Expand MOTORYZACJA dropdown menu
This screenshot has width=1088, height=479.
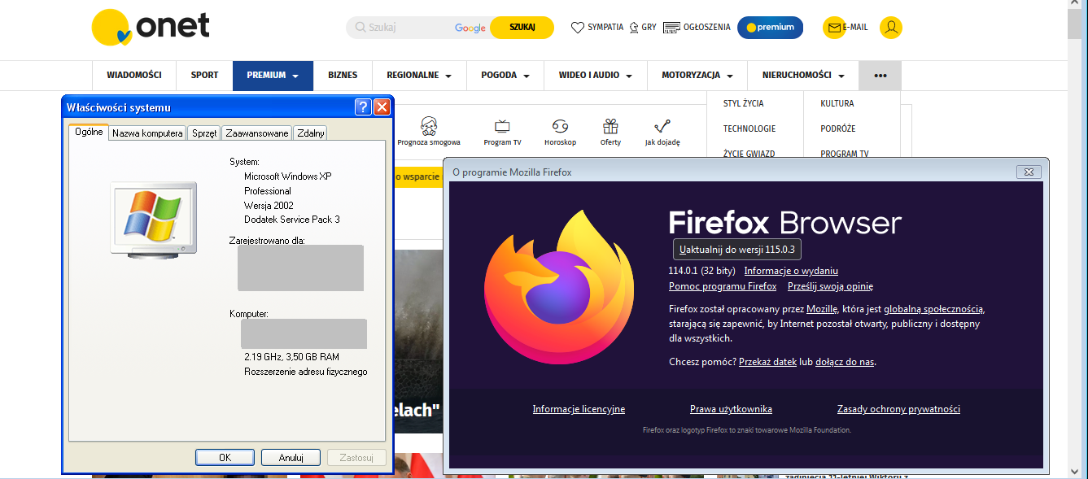[697, 75]
